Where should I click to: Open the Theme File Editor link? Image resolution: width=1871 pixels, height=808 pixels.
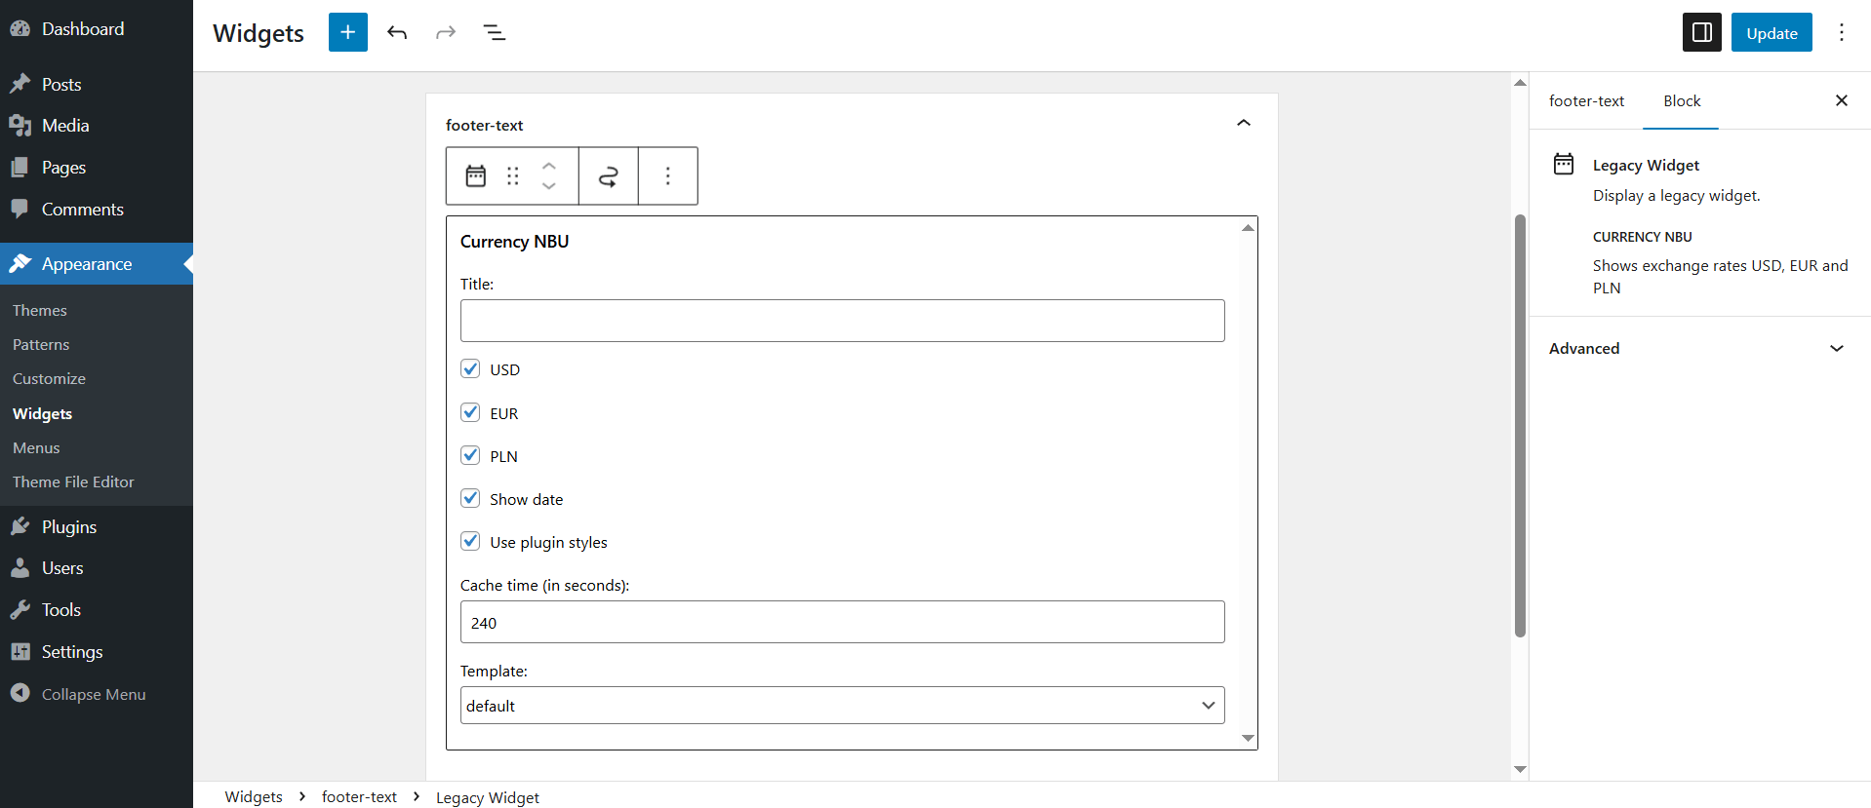[73, 481]
